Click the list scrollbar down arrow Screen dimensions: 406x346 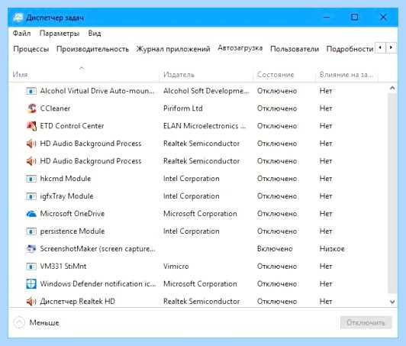pos(392,302)
